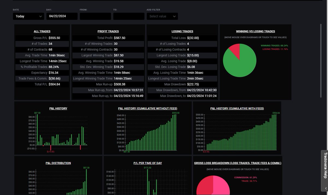Click # of Contracts value 68
This screenshot has height=195, width=328.
[51, 49]
